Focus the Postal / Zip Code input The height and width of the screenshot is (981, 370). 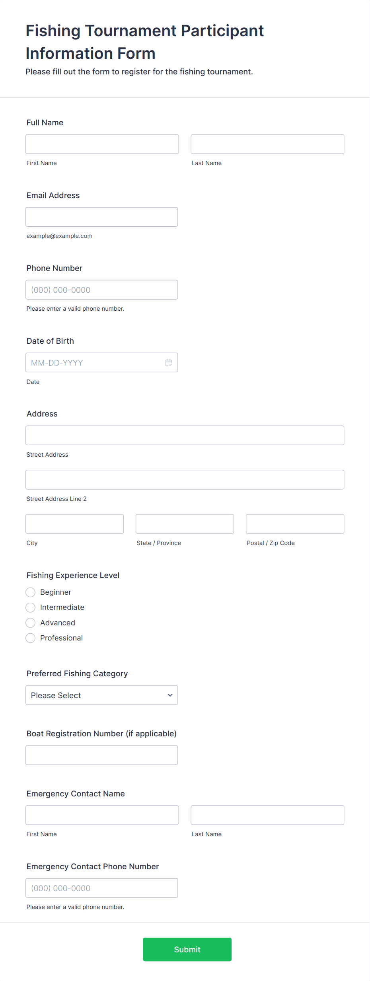pyautogui.click(x=294, y=524)
